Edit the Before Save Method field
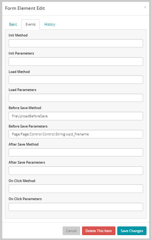This screenshot has width=151, height=240. click(76, 116)
